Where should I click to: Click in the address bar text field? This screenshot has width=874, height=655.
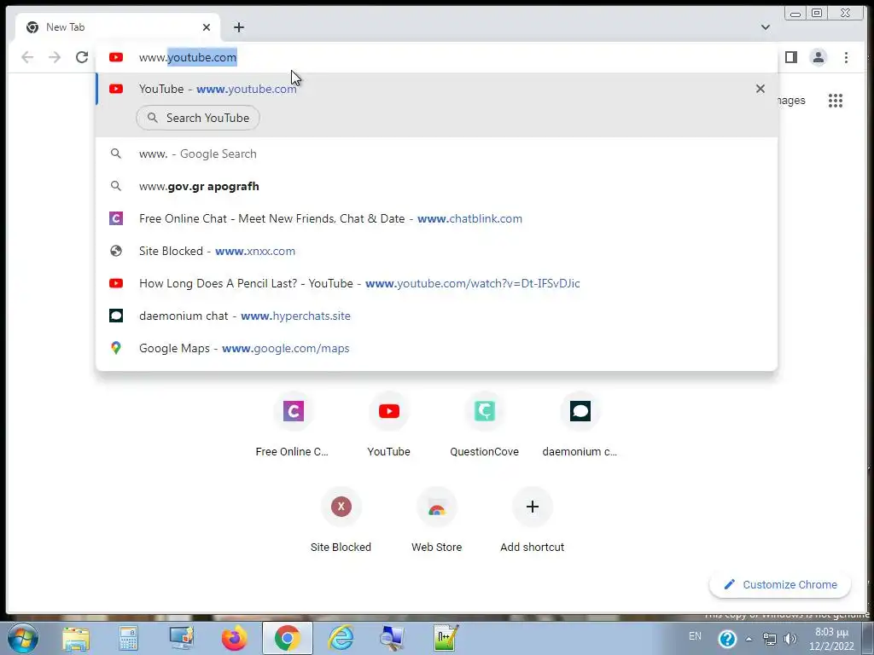pyautogui.click(x=436, y=57)
